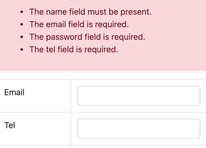Image resolution: width=206 pixels, height=148 pixels.
Task: Click the bullet beside the password error
Action: click(22, 37)
